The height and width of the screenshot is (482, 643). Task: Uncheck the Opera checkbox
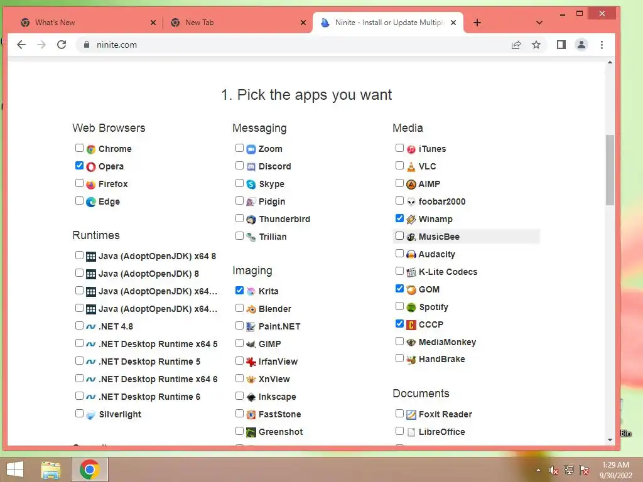pos(79,165)
